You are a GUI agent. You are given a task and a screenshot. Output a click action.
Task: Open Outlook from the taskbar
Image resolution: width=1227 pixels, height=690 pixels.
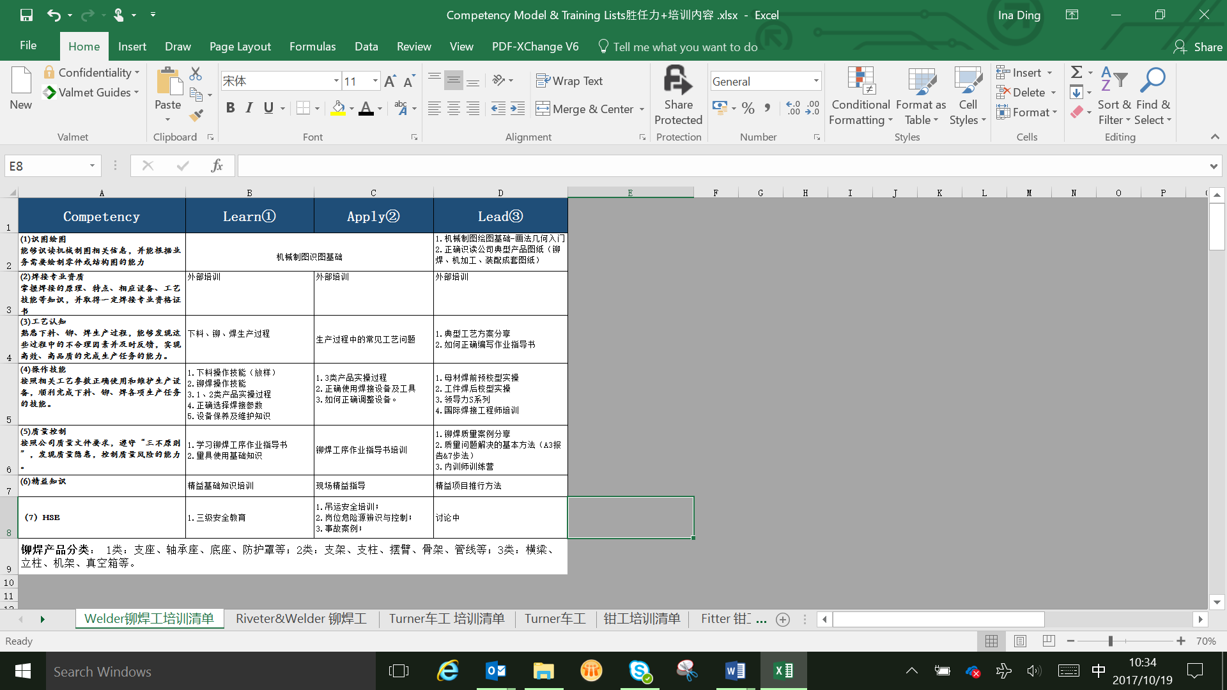tap(495, 671)
